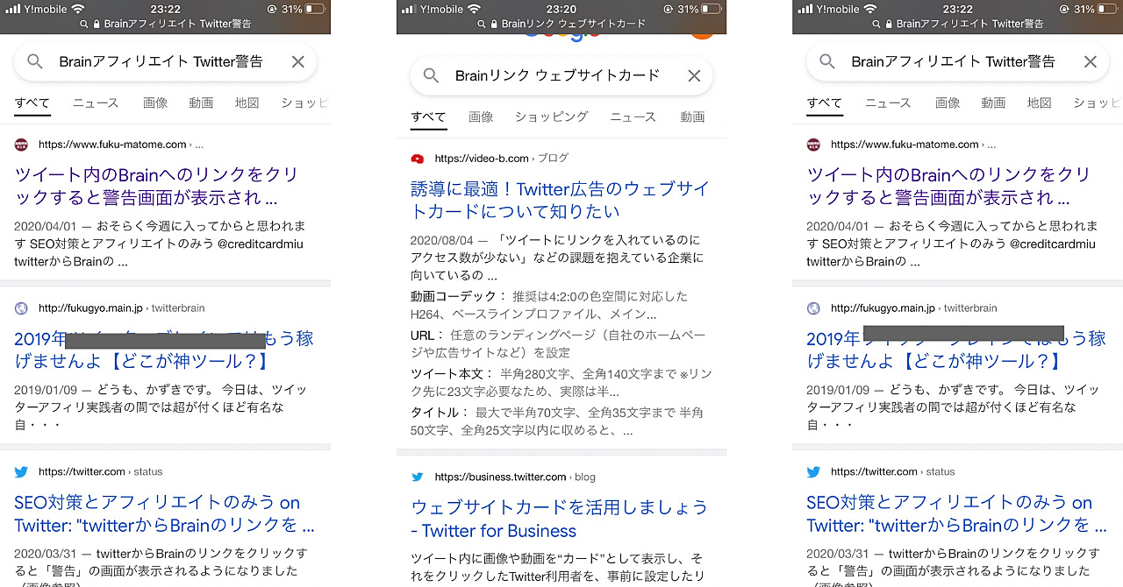Open fuku-matome result title in right screenshot
The height and width of the screenshot is (587, 1123).
coord(948,186)
